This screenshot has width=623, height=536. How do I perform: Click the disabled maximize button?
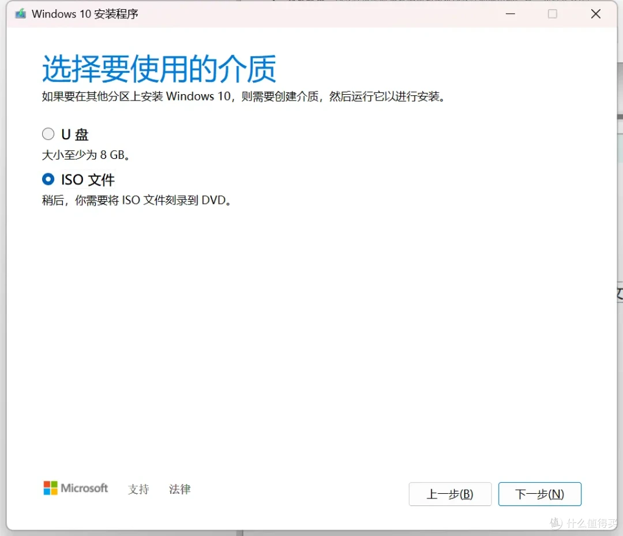(552, 14)
